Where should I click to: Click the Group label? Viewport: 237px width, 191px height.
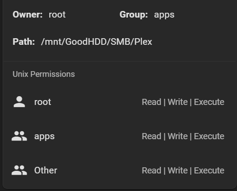coord(134,14)
